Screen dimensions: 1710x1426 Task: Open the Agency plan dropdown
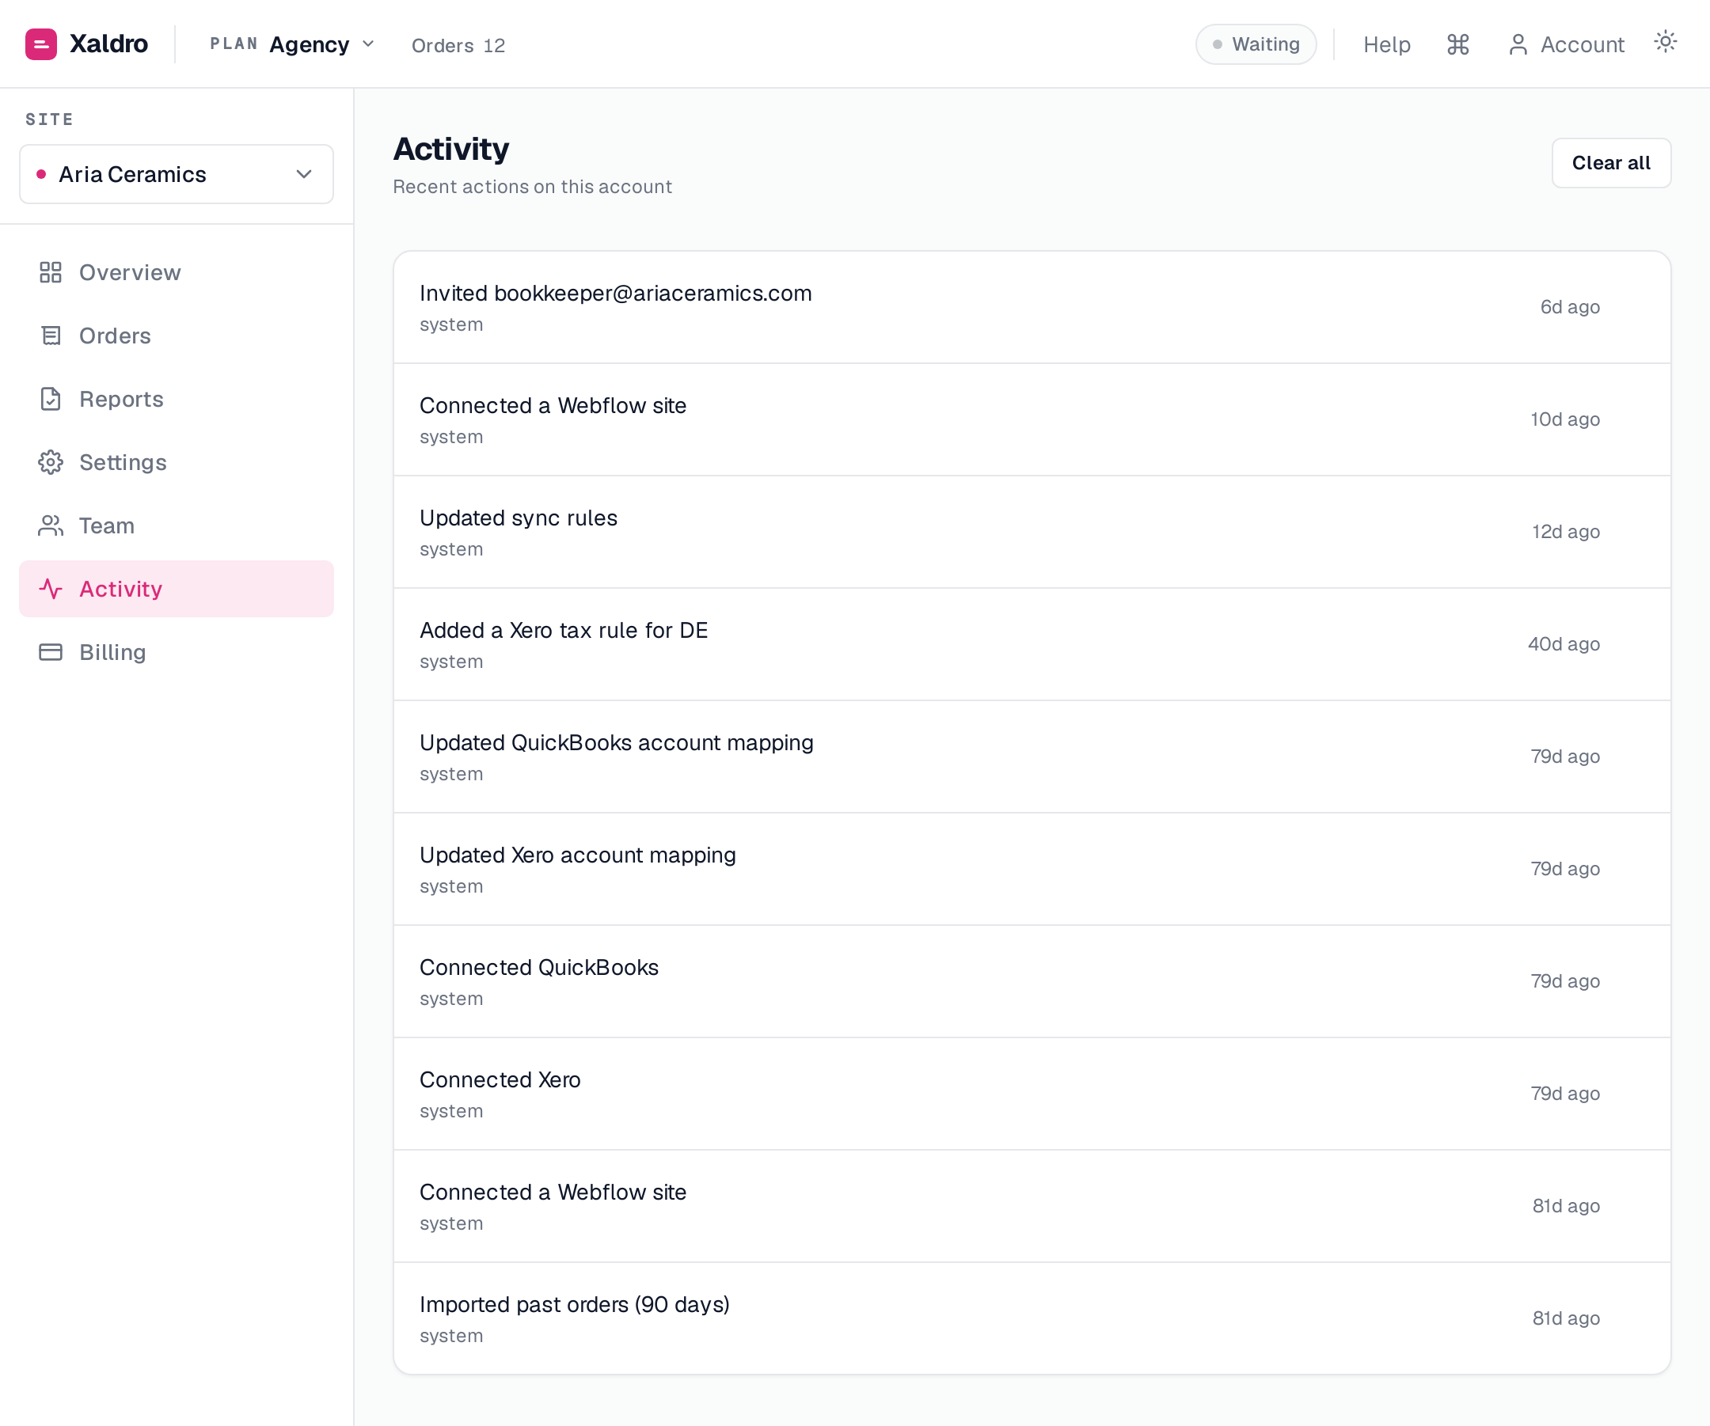[292, 44]
